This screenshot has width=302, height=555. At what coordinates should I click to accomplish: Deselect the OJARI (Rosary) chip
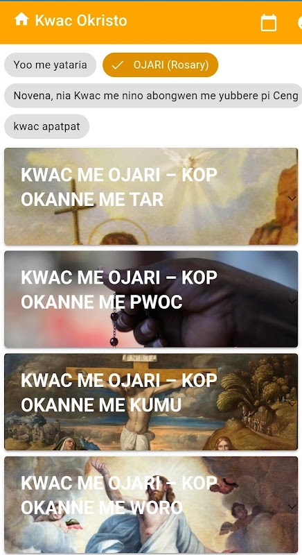pyautogui.click(x=161, y=65)
